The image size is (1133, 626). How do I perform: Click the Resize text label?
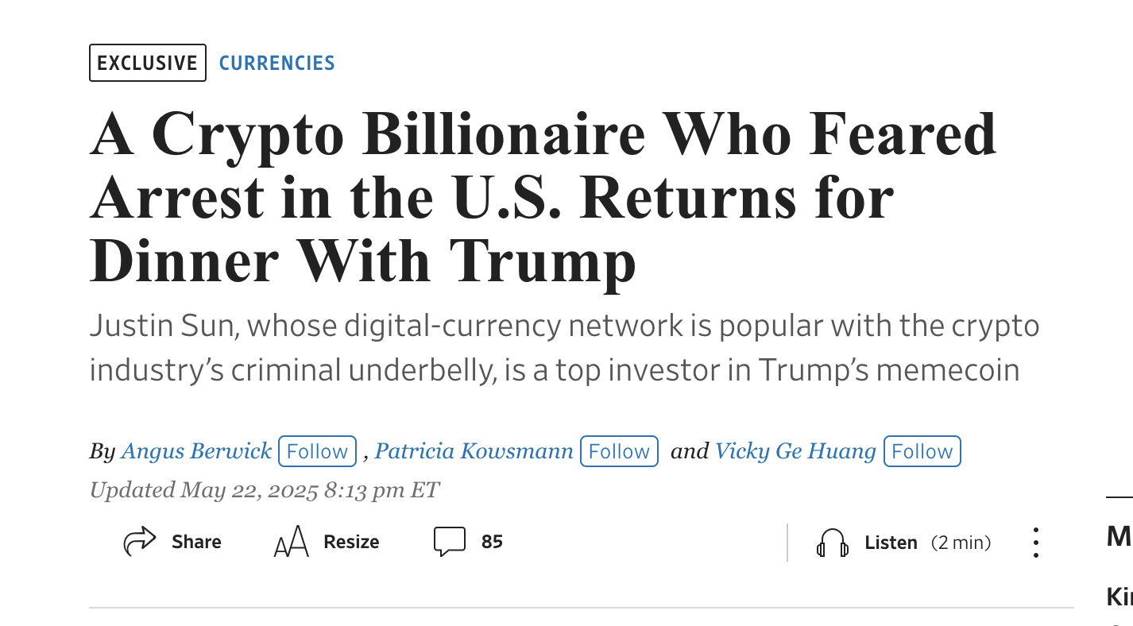coord(351,542)
